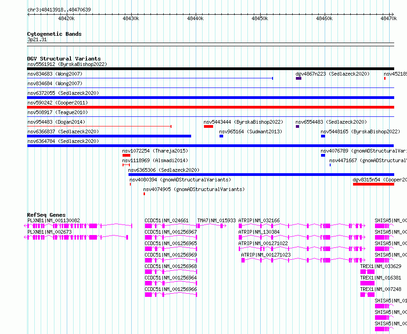Open the nsv6365306 (Sedlazeck2020) label
Image resolution: width=407 pixels, height=334 pixels.
[x=164, y=170]
